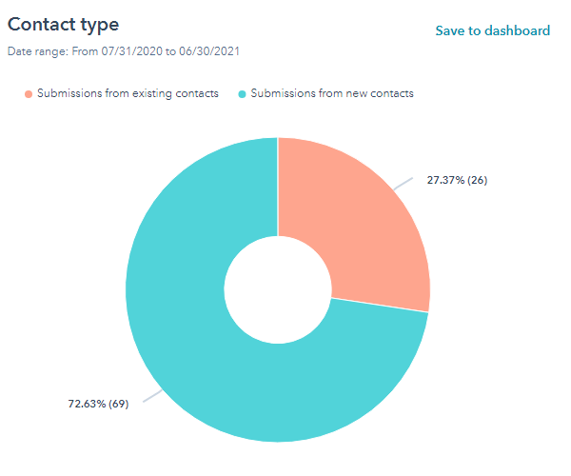Toggle the Submissions from existing contacts legend
571x476 pixels.
[128, 93]
